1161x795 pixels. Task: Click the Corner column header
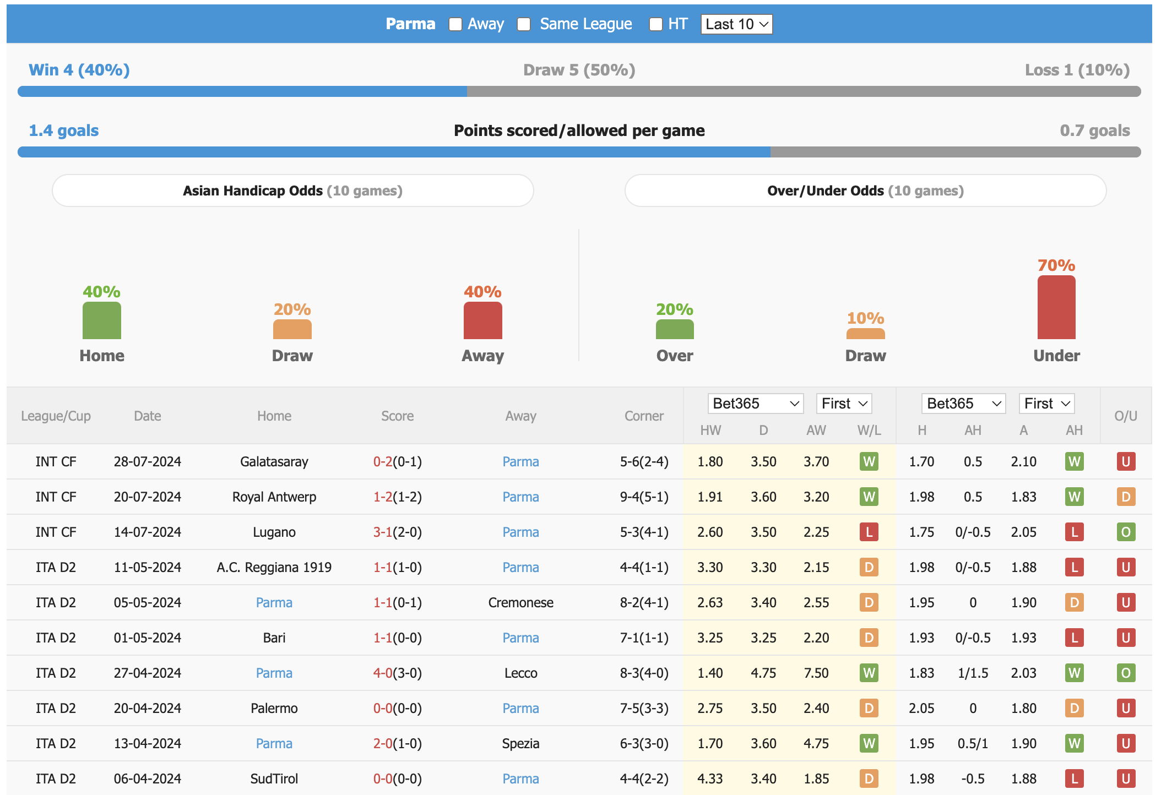643,416
